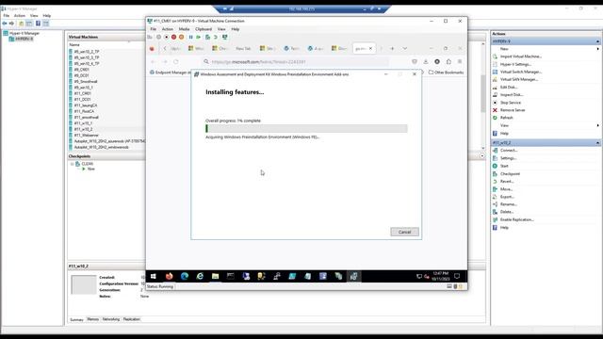Image resolution: width=603 pixels, height=339 pixels.
Task: Pause the VM from Virtual Machine Connection toolbar
Action: (190, 38)
